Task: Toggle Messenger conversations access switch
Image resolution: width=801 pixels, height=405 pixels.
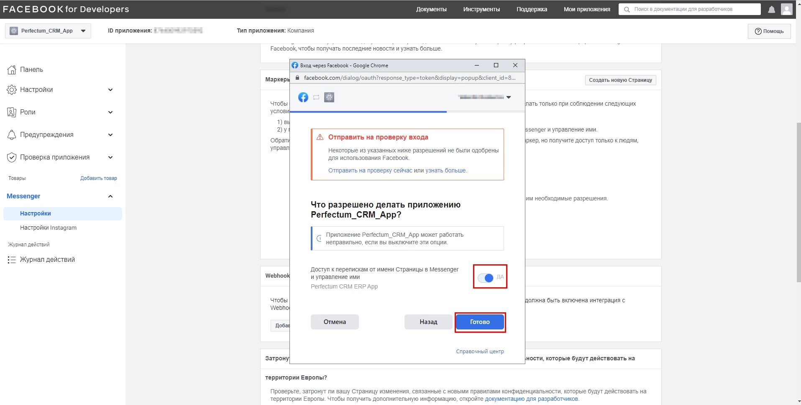Action: tap(486, 278)
